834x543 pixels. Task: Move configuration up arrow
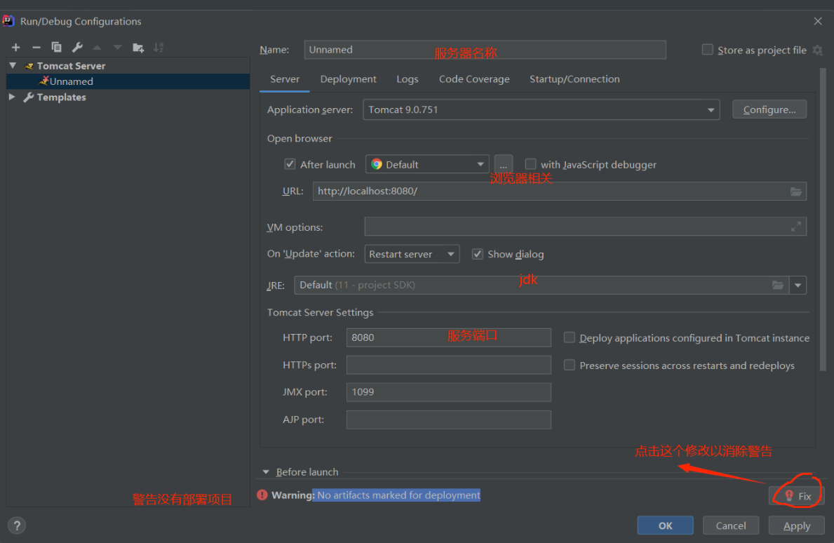coord(97,47)
